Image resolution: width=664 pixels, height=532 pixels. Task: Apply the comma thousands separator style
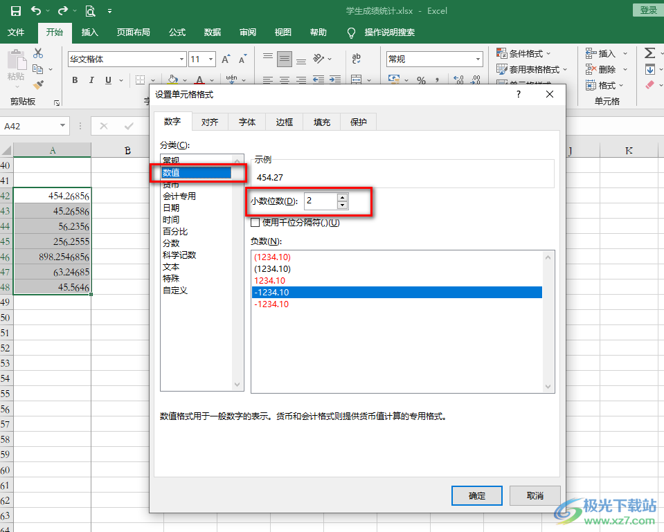437,80
